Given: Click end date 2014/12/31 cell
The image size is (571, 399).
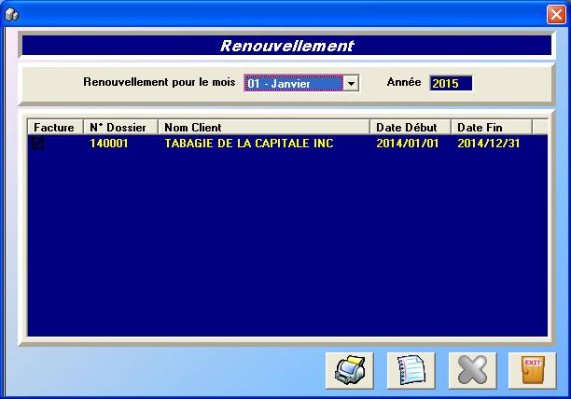Looking at the screenshot, I should click(x=487, y=144).
